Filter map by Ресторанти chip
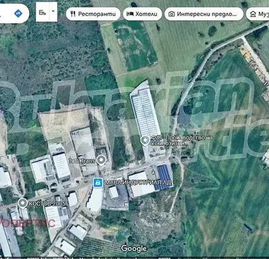The image size is (269, 259). 93,14
